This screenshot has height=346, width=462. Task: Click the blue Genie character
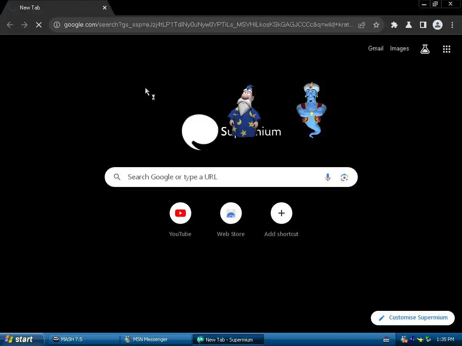311,109
